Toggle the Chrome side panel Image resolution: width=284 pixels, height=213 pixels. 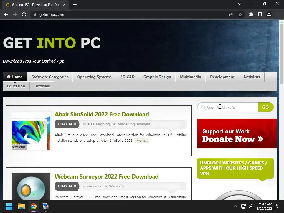[x=260, y=14]
